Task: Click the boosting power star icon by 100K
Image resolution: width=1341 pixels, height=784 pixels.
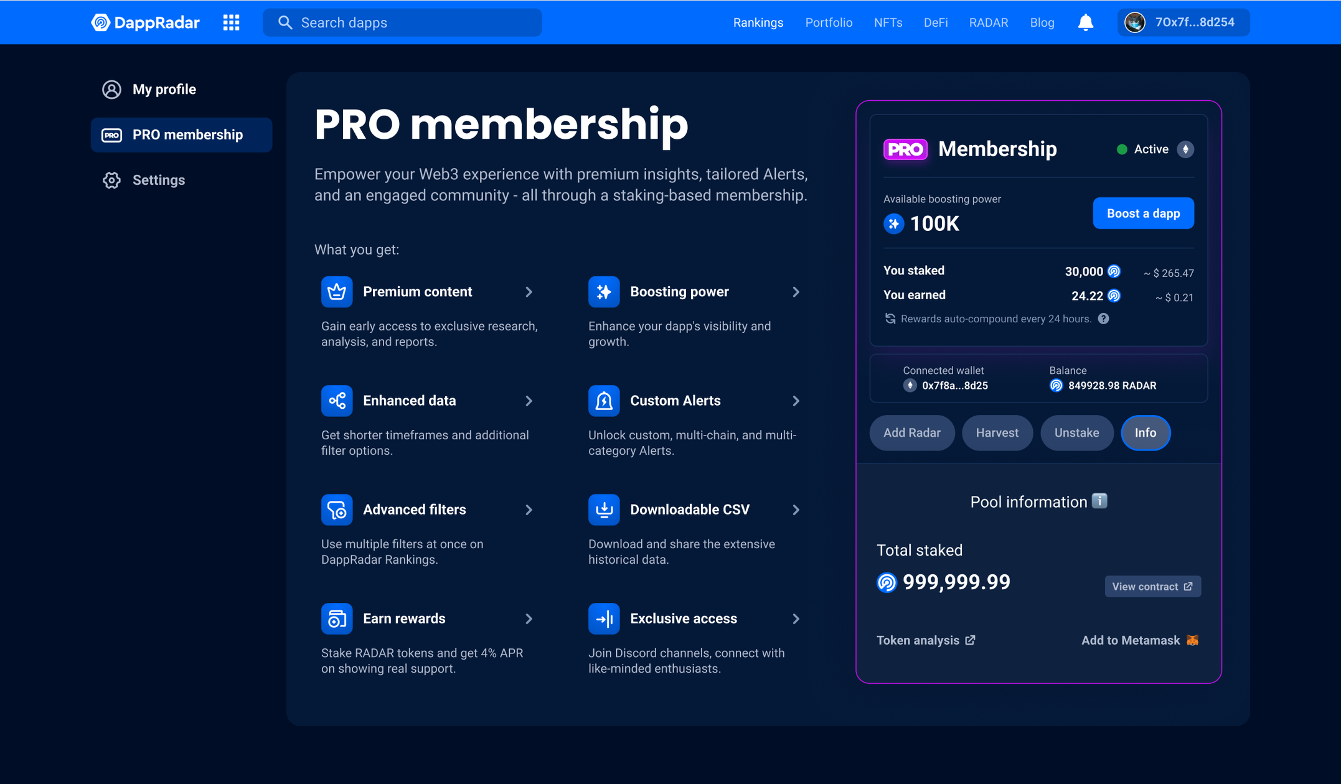Action: (x=894, y=223)
